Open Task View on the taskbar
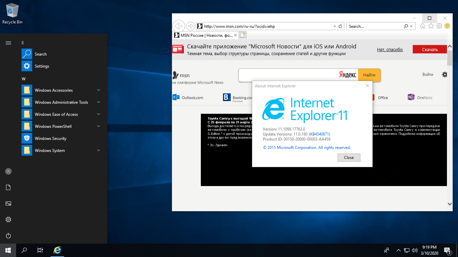Screen dimensions: 458x257 (40, 250)
